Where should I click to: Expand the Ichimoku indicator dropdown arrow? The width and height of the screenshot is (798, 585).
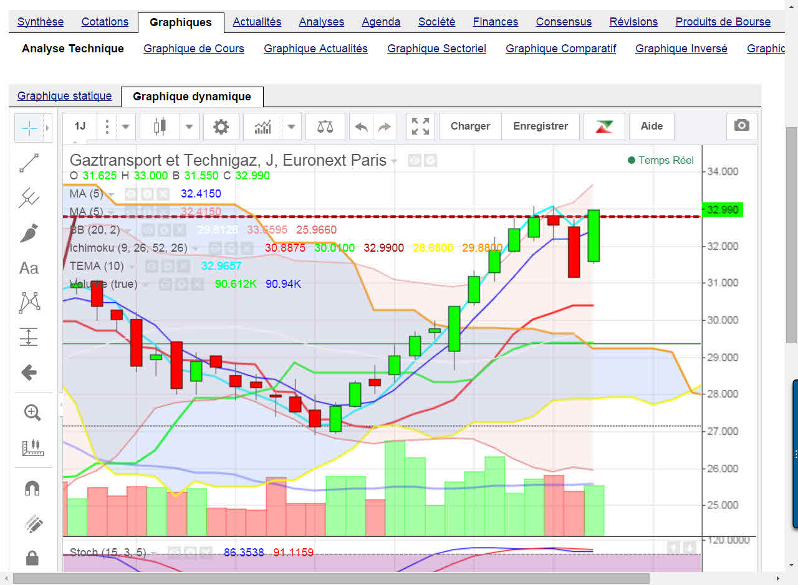[195, 249]
